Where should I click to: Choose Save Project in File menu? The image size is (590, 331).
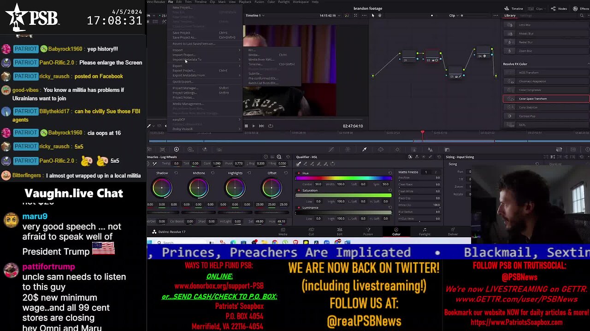coord(206,33)
